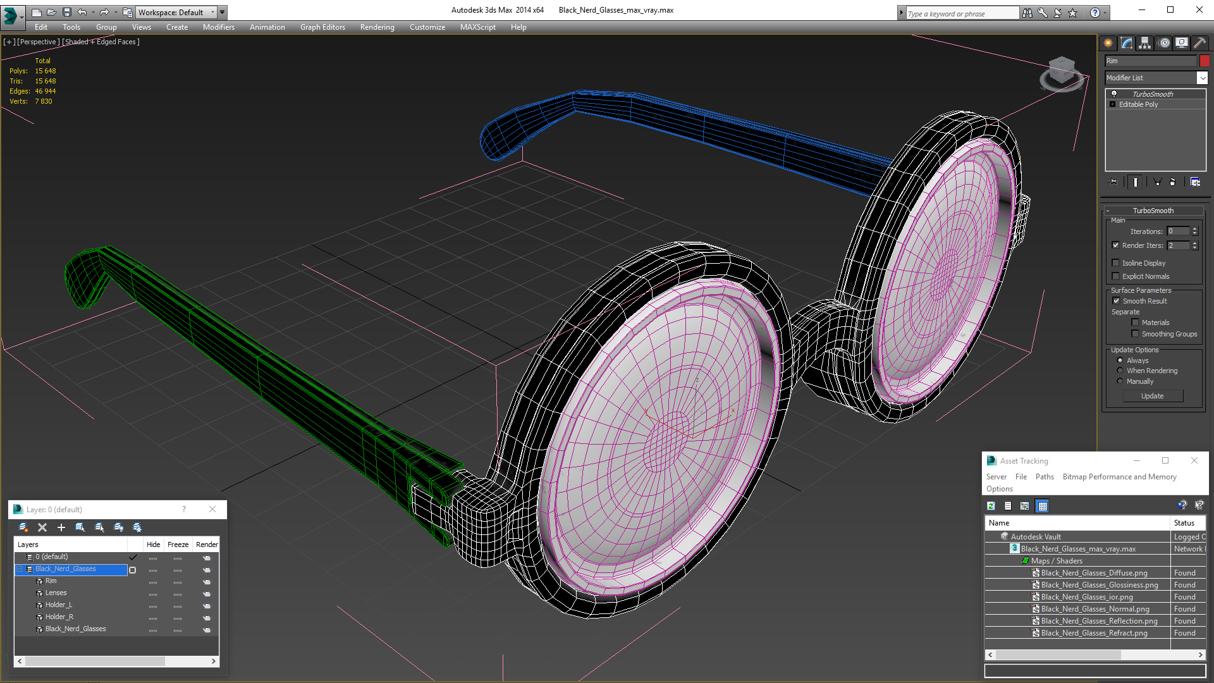Open the Hierarchy command panel tab
1214x683 pixels.
(x=1144, y=43)
